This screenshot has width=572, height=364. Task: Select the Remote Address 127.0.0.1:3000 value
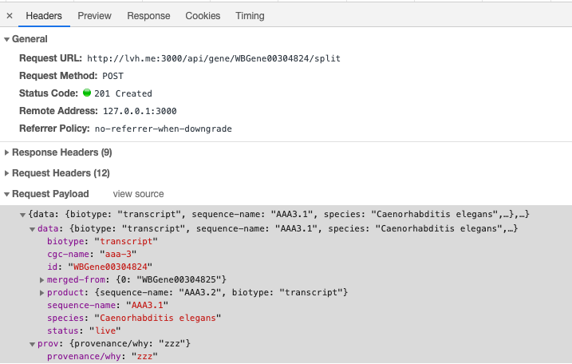tap(140, 111)
